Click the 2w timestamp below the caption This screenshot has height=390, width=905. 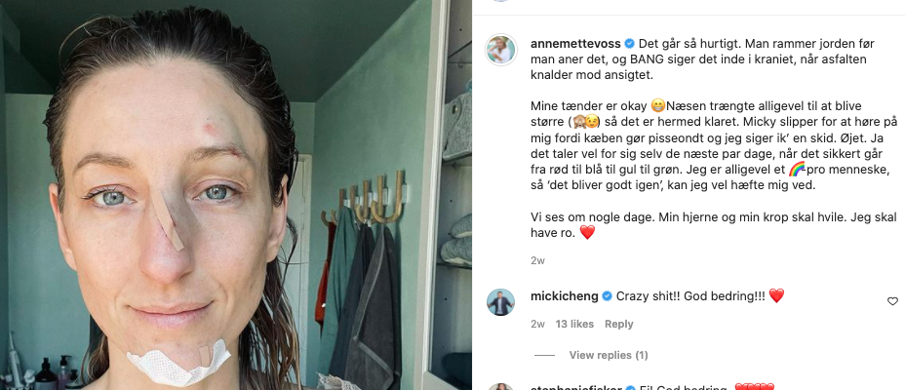click(x=537, y=260)
